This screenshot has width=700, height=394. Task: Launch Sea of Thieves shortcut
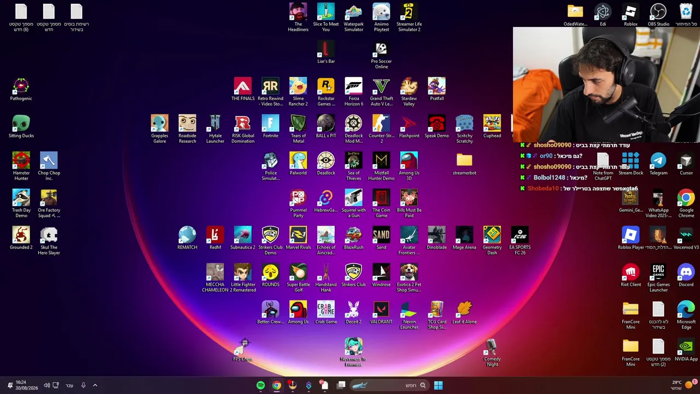point(354,166)
